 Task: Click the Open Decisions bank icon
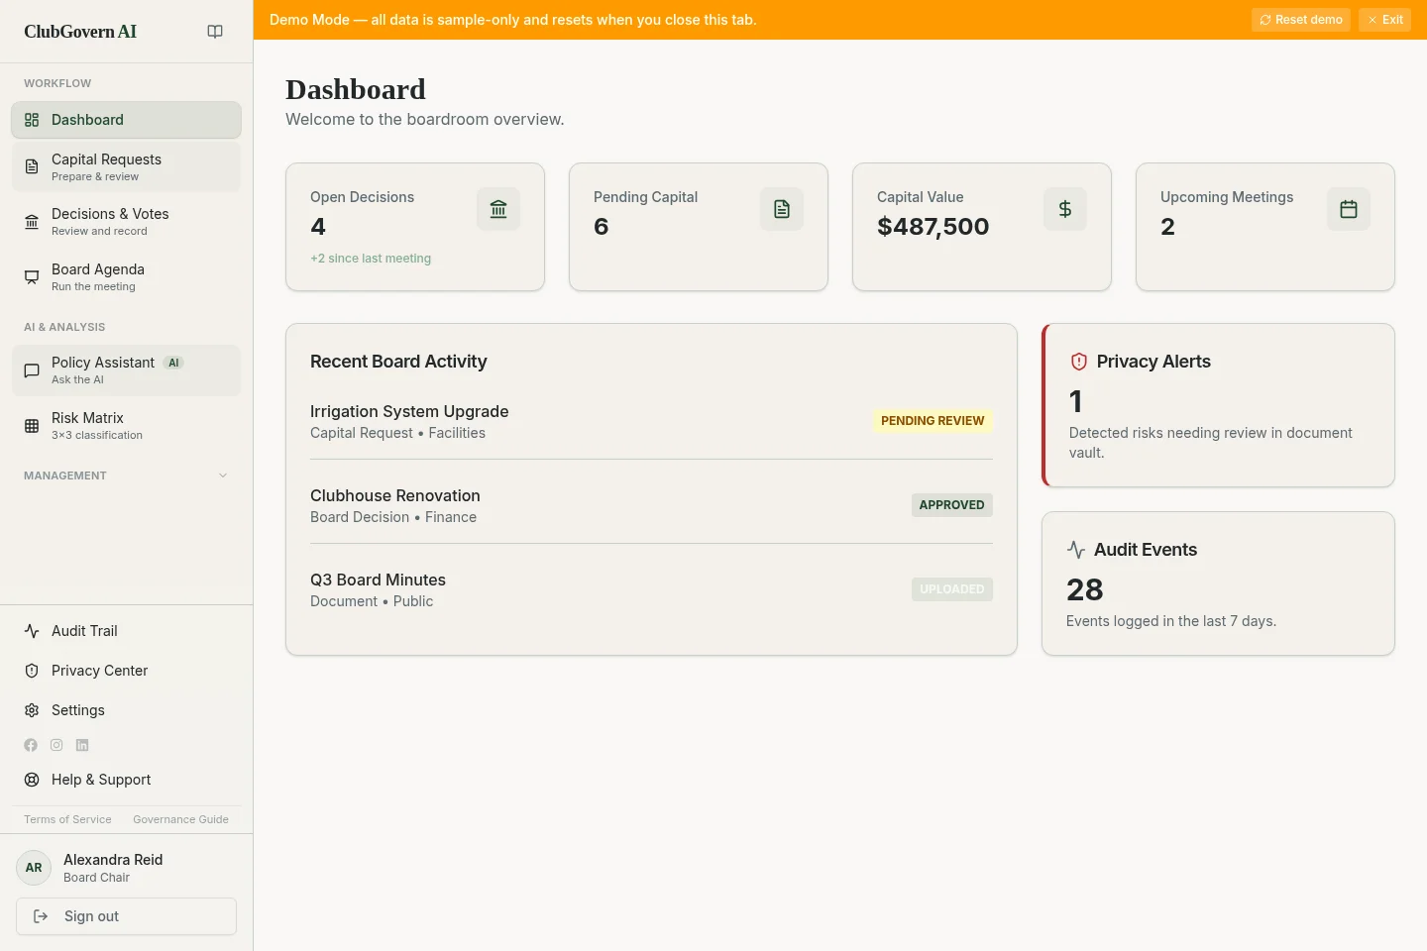498,209
